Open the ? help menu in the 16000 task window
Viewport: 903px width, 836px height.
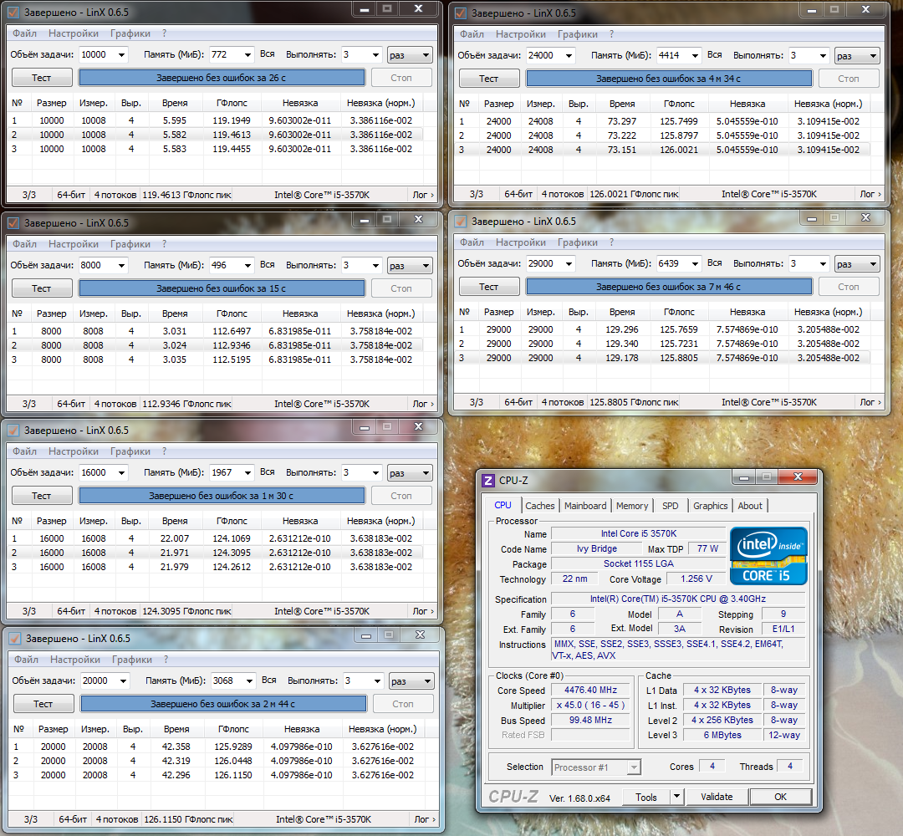164,451
